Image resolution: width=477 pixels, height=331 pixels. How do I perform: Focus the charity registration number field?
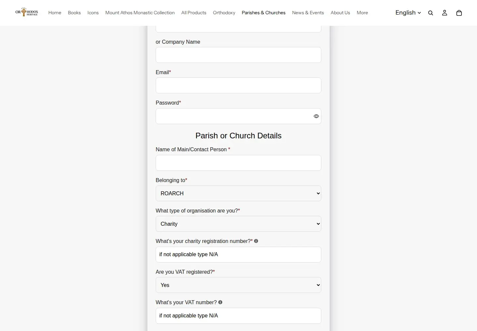[238, 255]
